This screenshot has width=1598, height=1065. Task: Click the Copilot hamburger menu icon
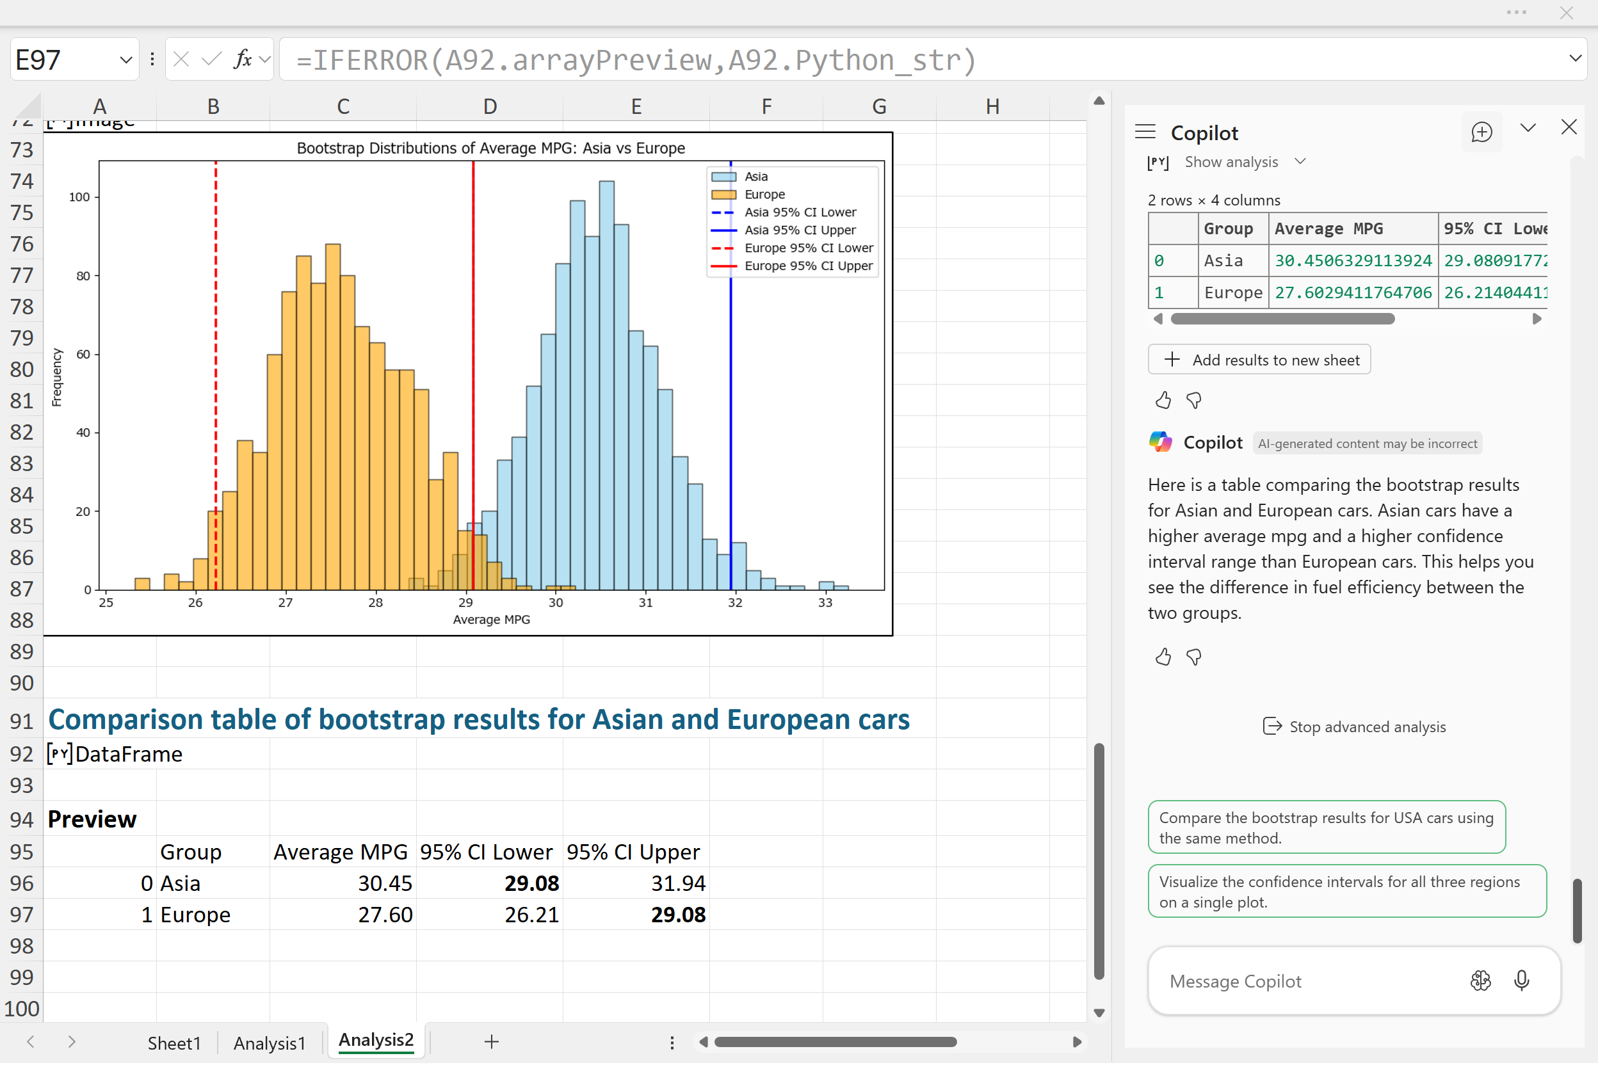(1145, 132)
